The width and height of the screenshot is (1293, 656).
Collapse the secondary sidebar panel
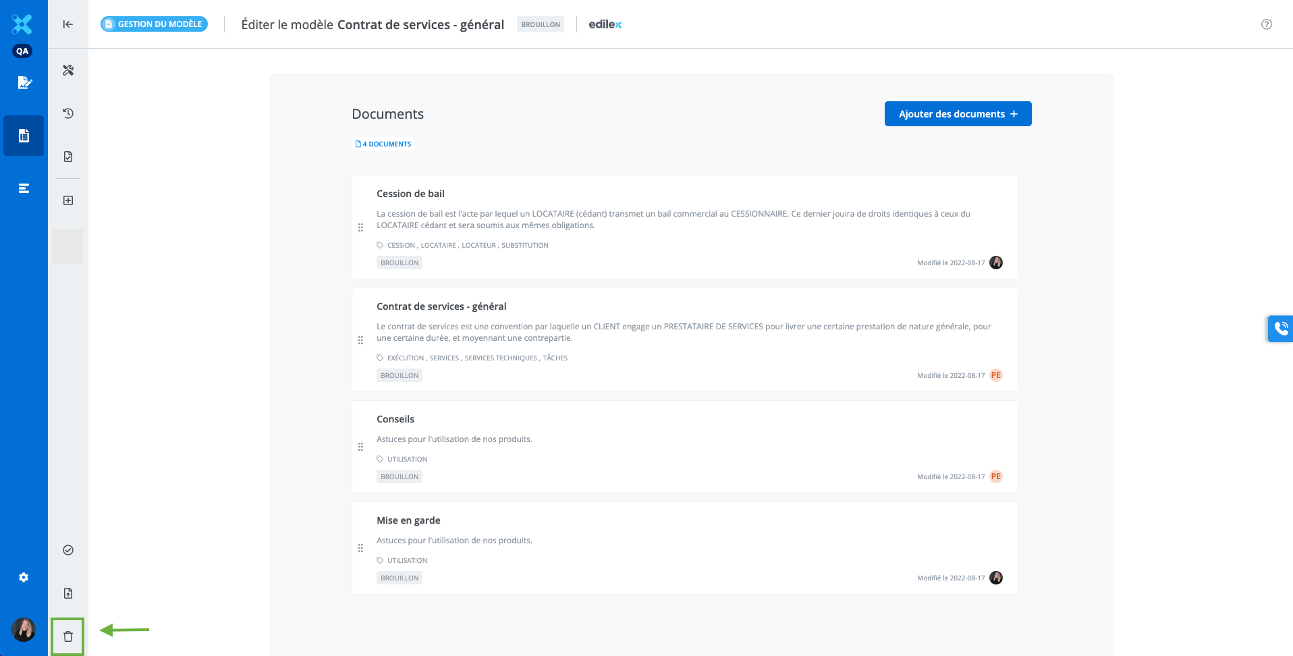click(68, 24)
